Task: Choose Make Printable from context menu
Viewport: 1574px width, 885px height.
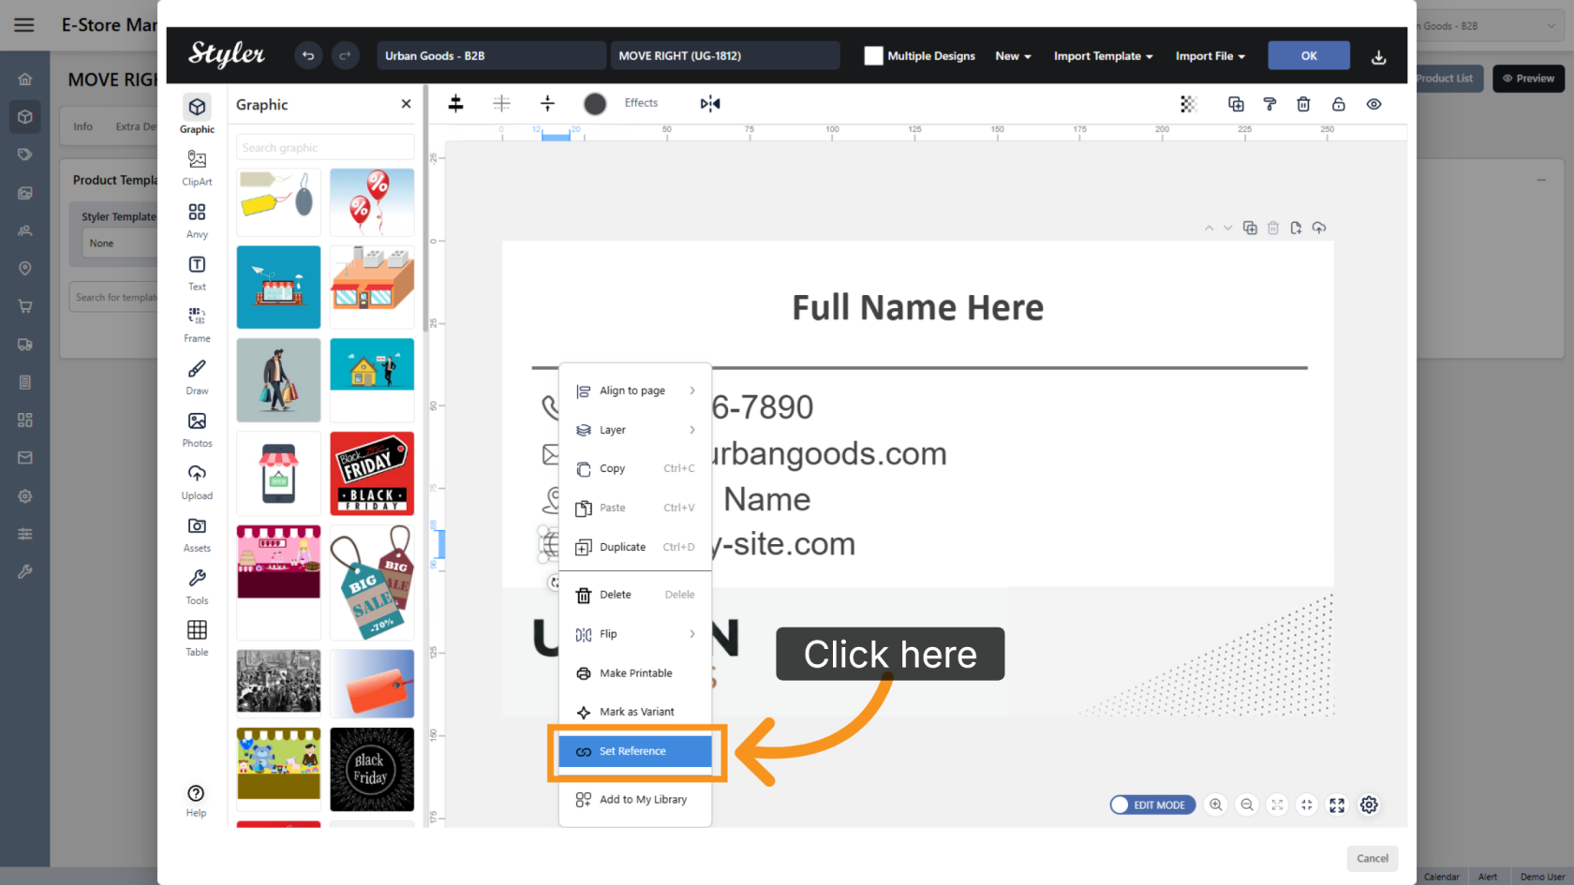Action: (x=635, y=673)
